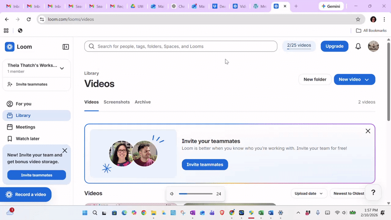Click the Gemini button in Chrome
391x220 pixels.
tap(331, 6)
